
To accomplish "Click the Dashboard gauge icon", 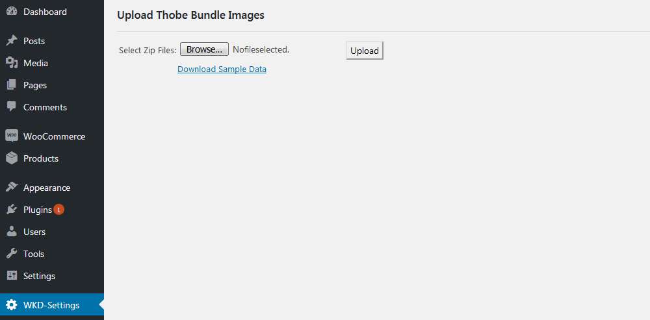I will click(x=12, y=12).
